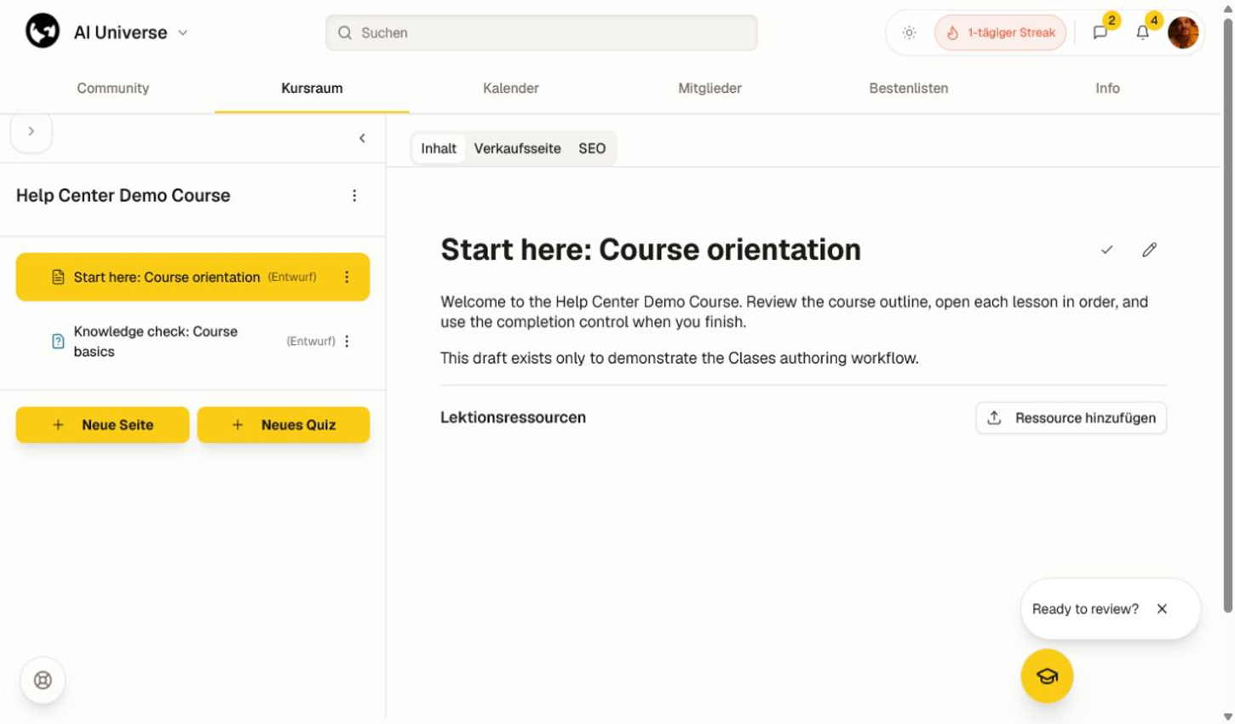The width and height of the screenshot is (1235, 724).
Task: Open the user profile avatar
Action: pos(1183,32)
